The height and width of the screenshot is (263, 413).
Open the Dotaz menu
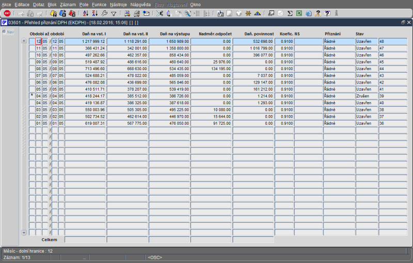38,5
